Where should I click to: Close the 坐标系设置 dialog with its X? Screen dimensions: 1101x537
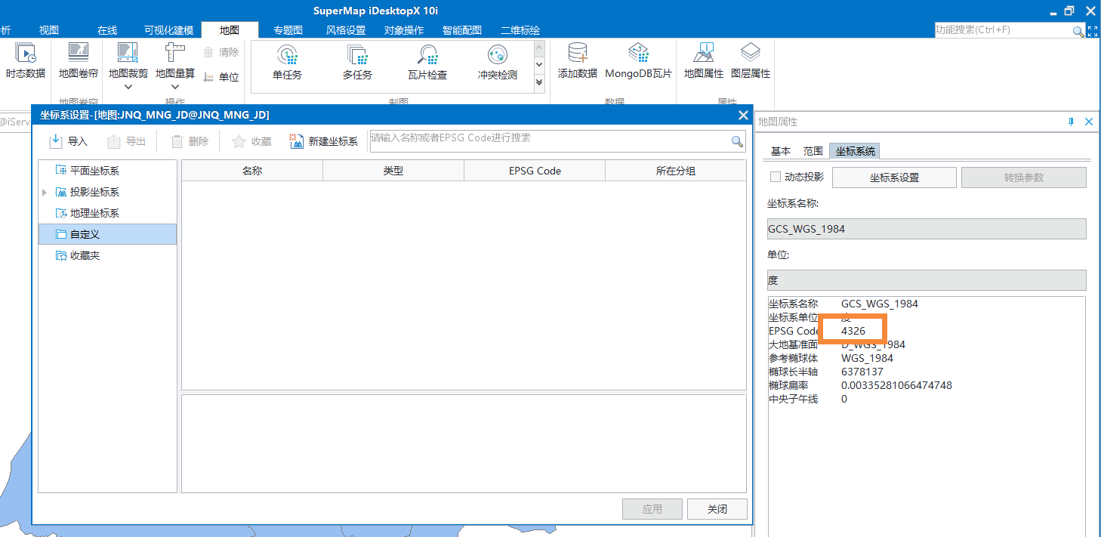point(742,115)
